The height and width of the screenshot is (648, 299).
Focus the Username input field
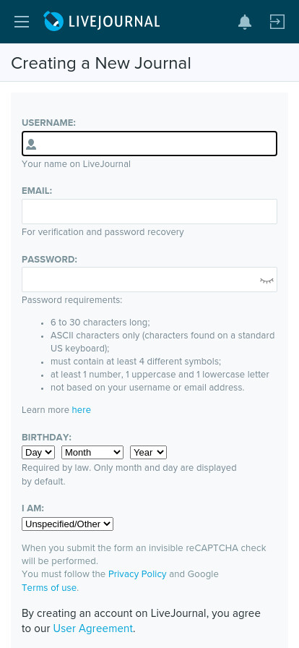point(149,144)
